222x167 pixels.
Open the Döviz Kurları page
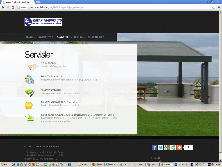(95, 37)
